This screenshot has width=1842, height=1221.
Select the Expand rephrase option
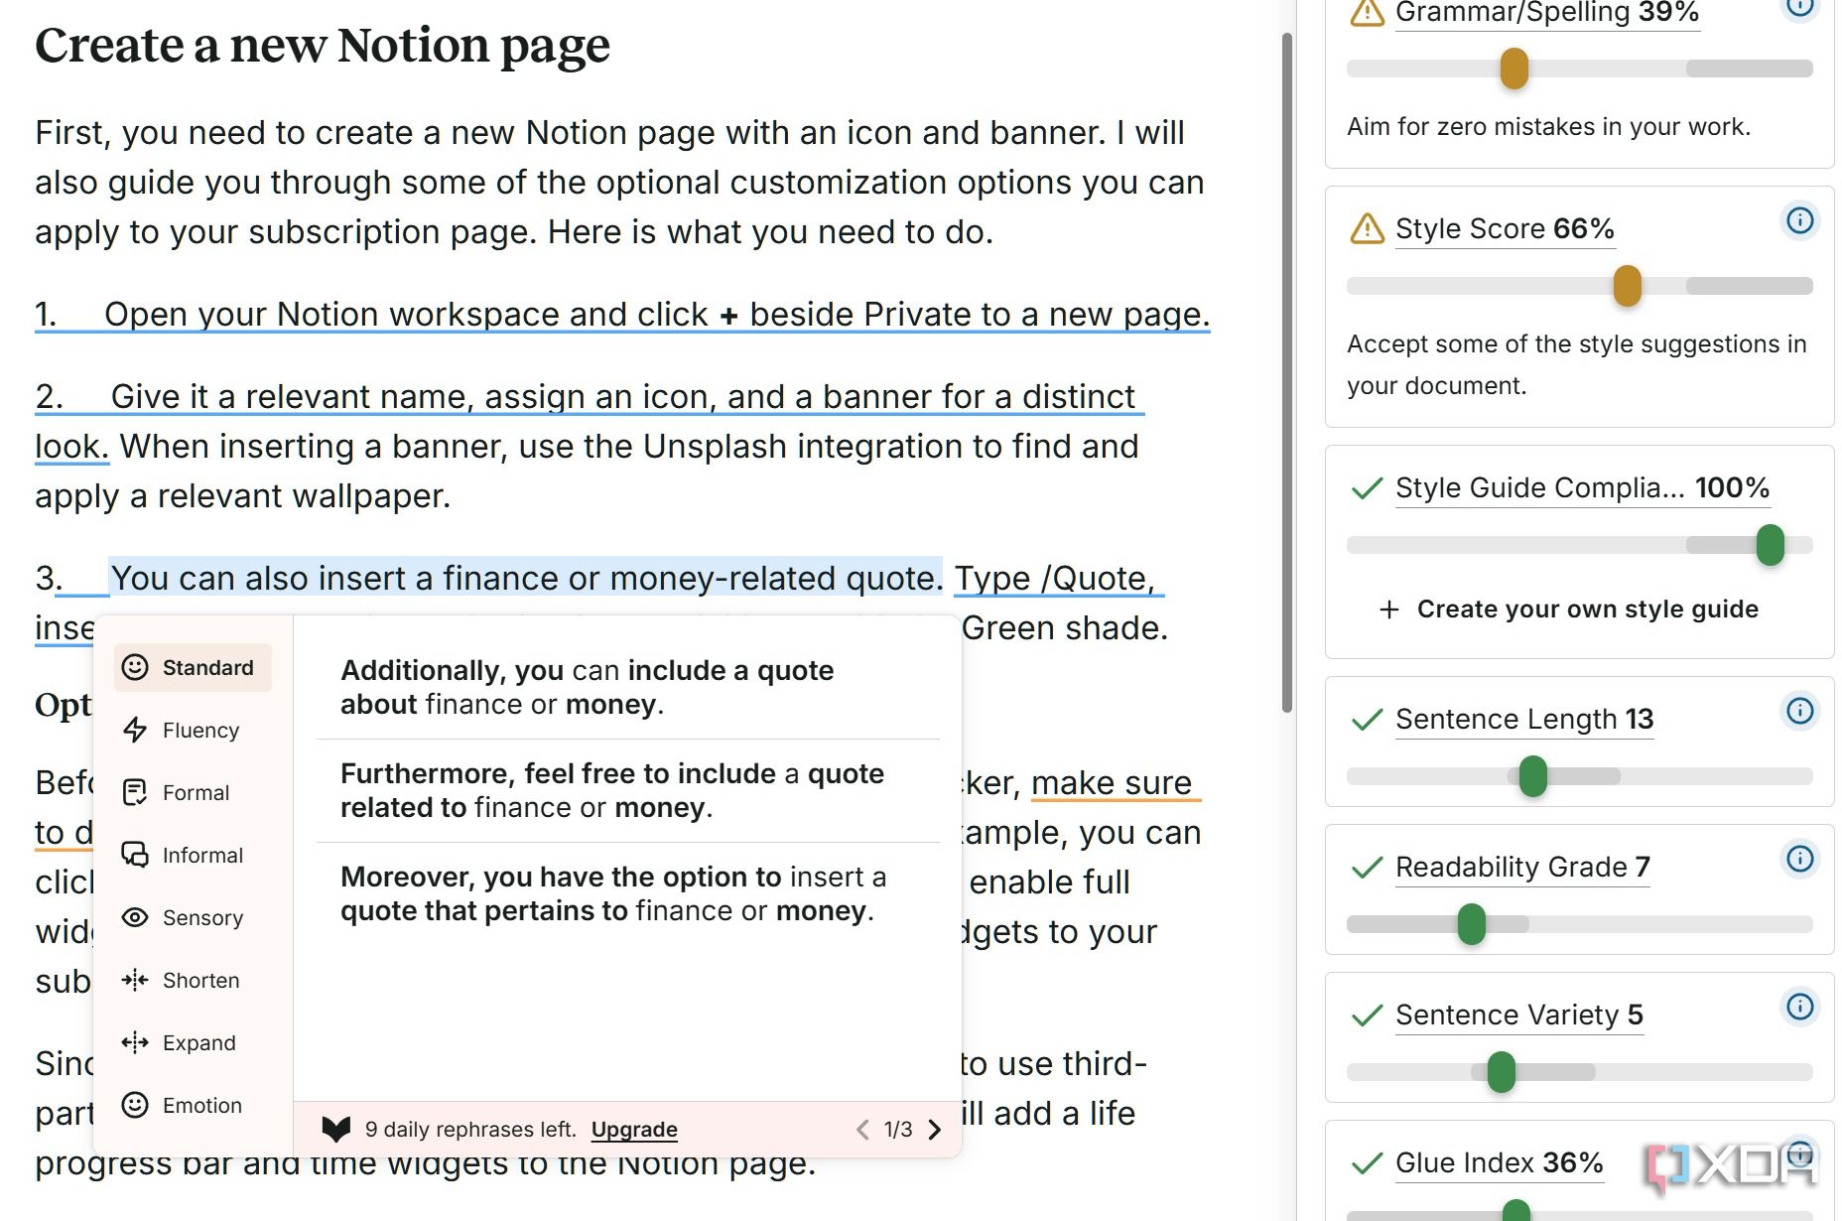point(179,1042)
